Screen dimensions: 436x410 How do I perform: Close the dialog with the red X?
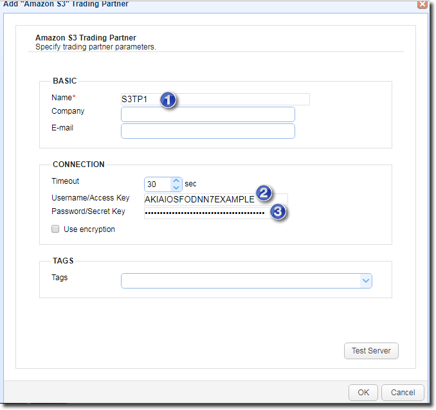coord(422,4)
